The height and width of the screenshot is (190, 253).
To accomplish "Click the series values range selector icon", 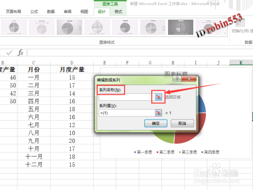I will 158,113.
